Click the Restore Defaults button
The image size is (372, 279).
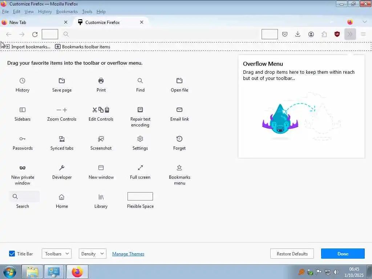coord(292,254)
